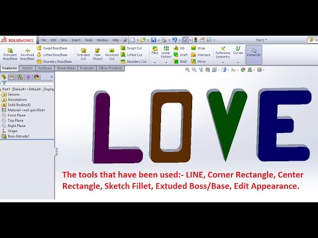The height and width of the screenshot is (238, 318).
Task: Open the Curves tool
Action: pyautogui.click(x=238, y=50)
